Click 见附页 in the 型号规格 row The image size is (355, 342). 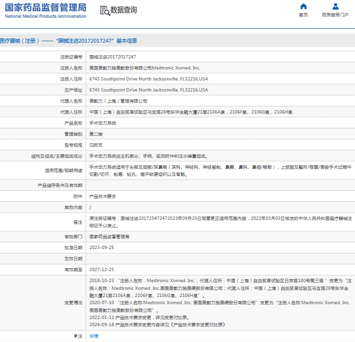(96, 145)
